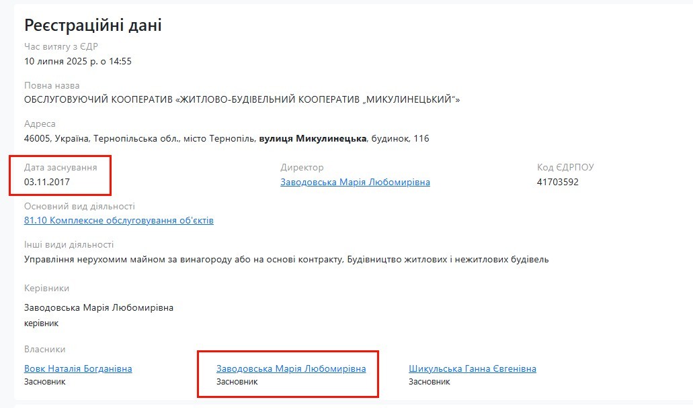Screen dimensions: 693x408
Task: Click plain-text manager name under Керівники
Action: (x=99, y=307)
